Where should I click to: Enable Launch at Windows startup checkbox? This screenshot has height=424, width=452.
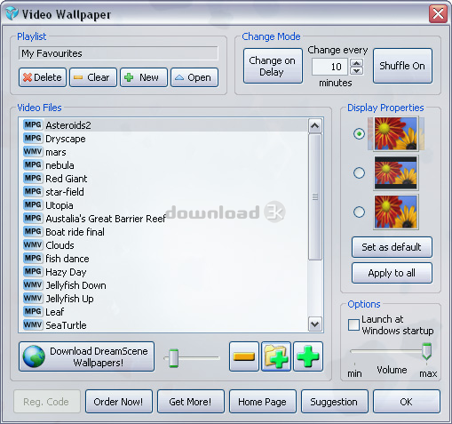click(353, 324)
